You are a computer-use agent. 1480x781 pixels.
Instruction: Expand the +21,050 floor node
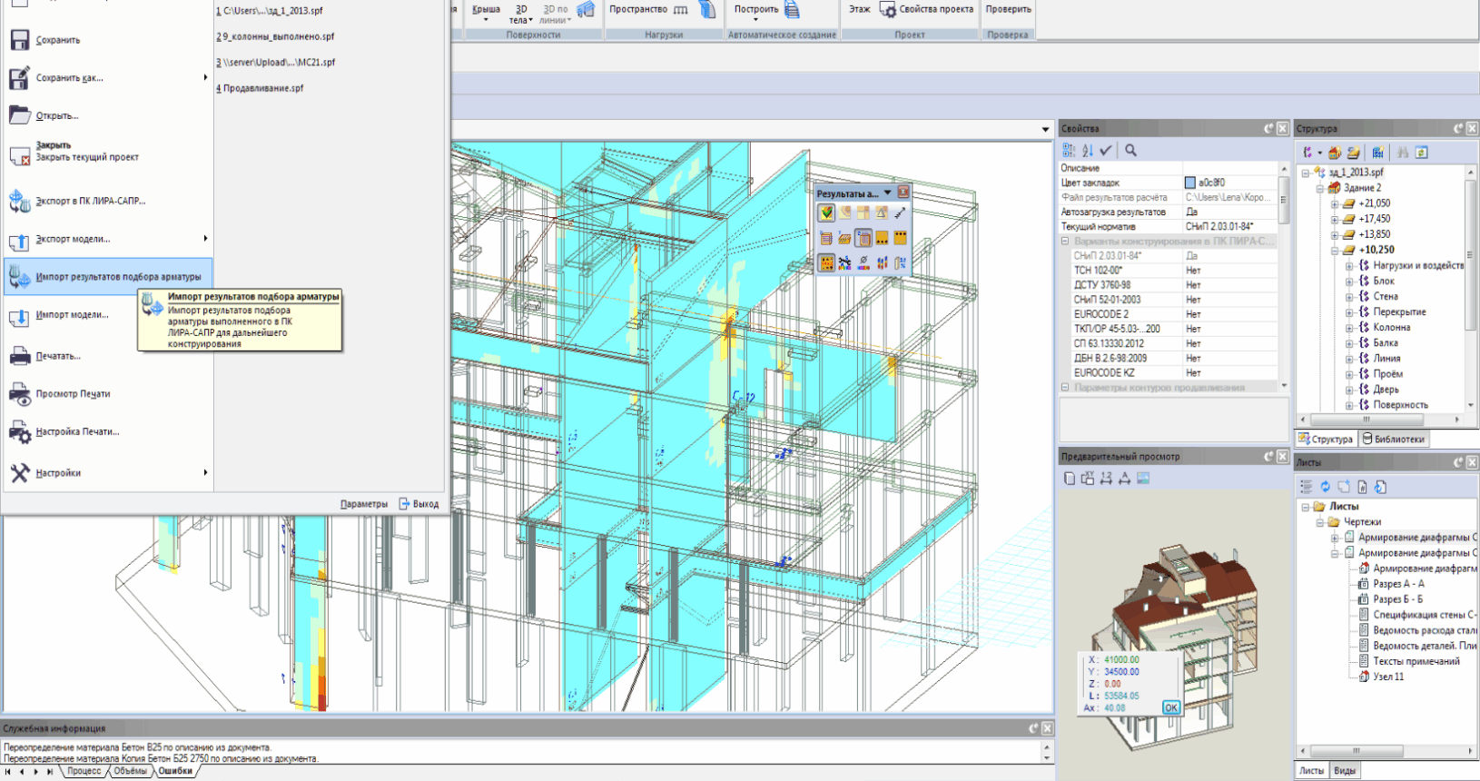tap(1335, 204)
